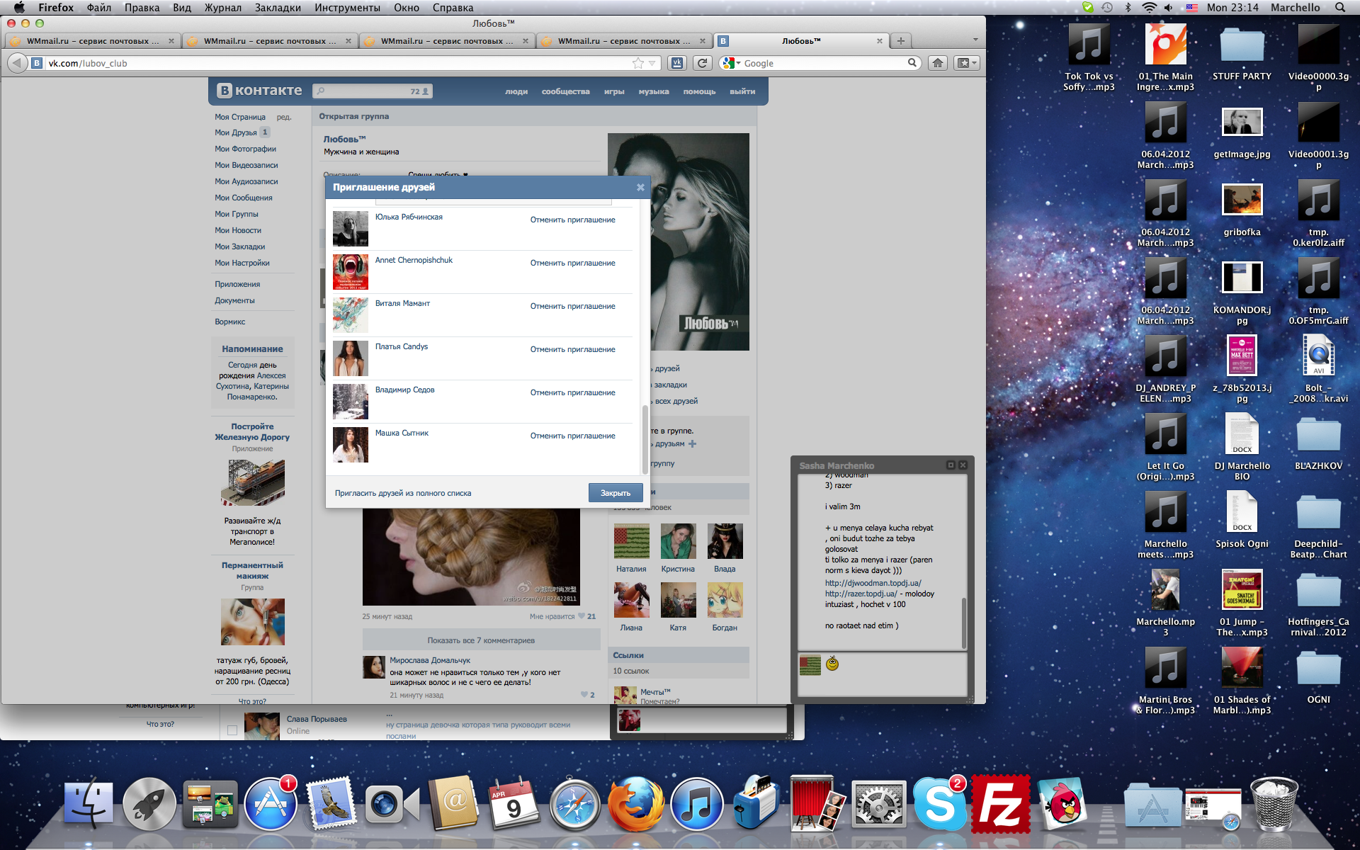
Task: Open the Инструменты menu
Action: coord(347,7)
